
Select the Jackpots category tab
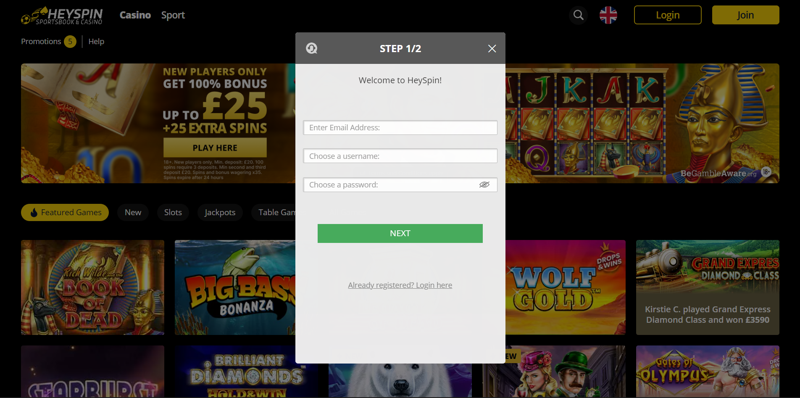point(220,212)
